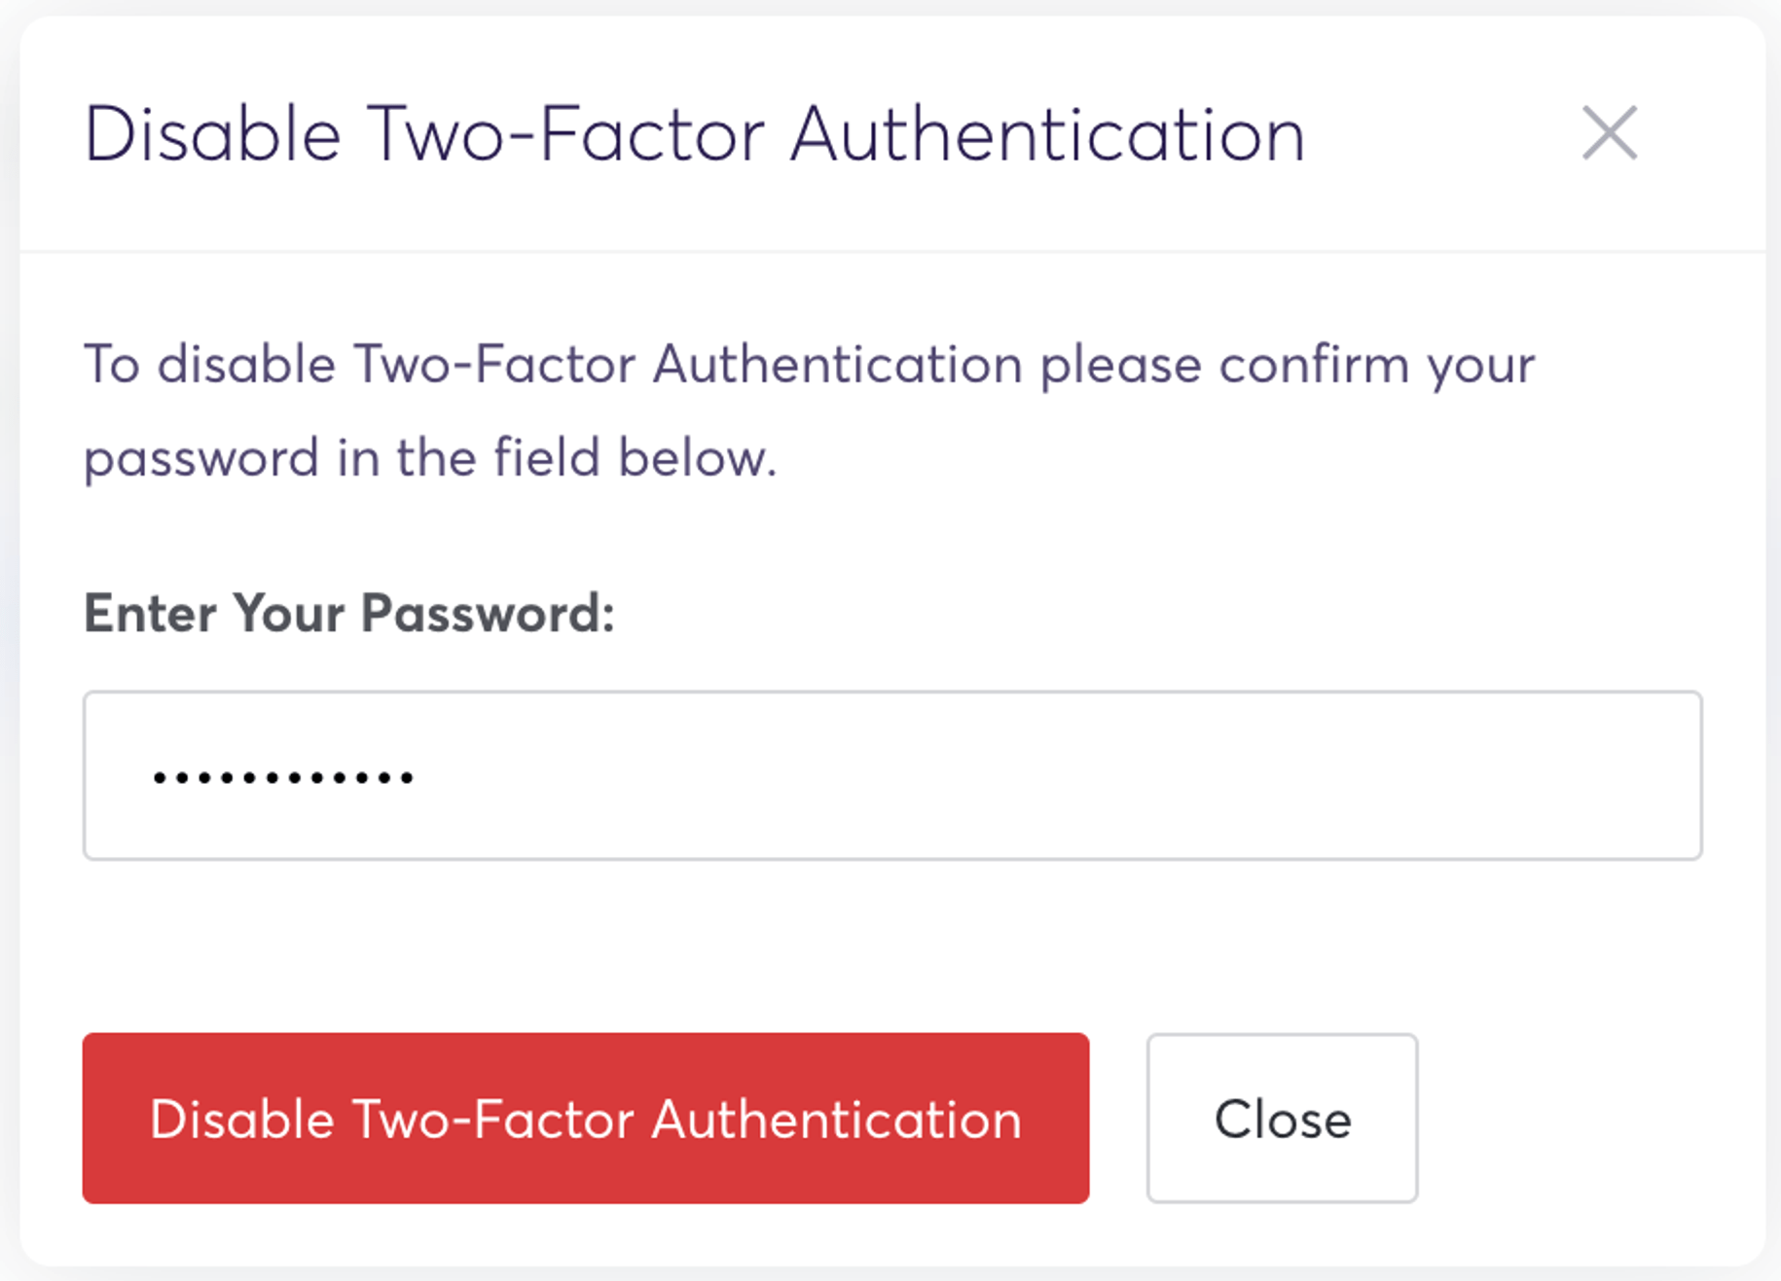Click 'password in the field below' text line
Viewport: 1781px width, 1281px height.
click(429, 457)
